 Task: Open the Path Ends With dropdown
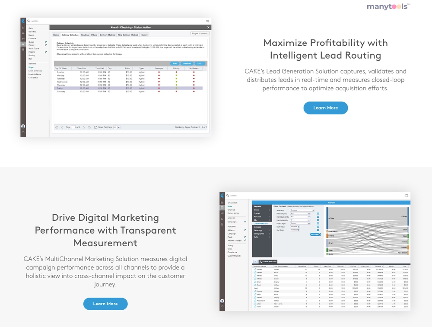(300, 220)
